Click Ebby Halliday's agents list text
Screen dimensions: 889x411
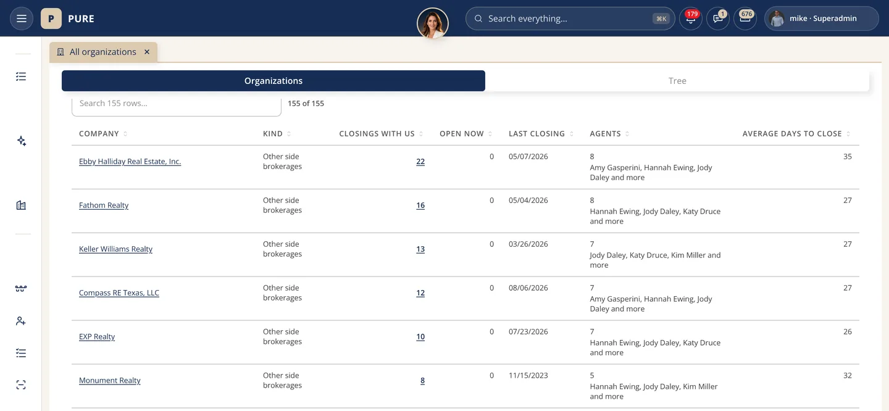coord(651,173)
